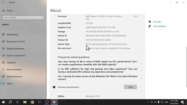Select the Projecting to this PC icon
The width and height of the screenshot is (187, 105).
click(x=3, y=42)
